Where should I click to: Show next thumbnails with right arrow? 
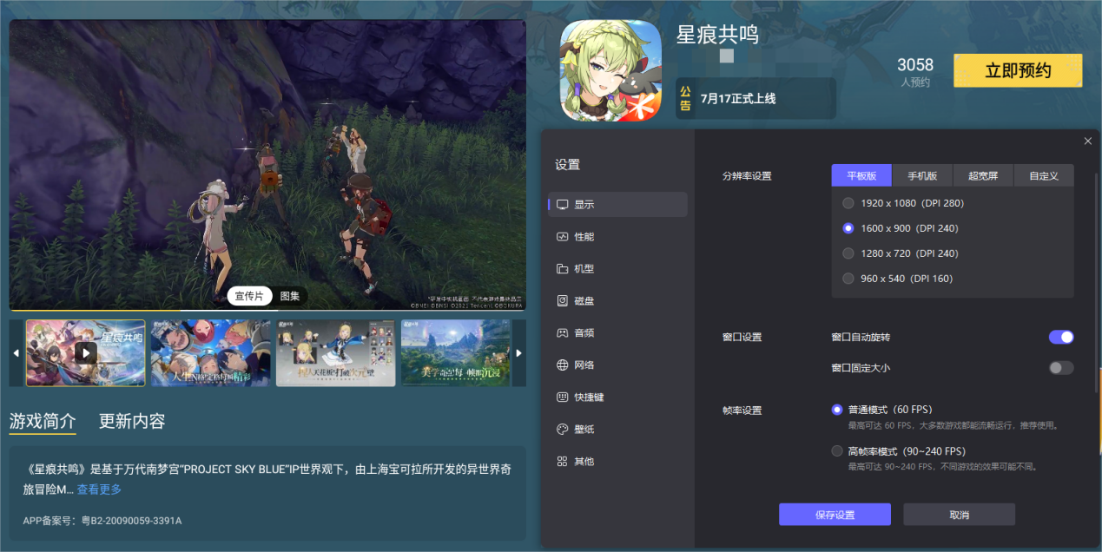pos(519,353)
